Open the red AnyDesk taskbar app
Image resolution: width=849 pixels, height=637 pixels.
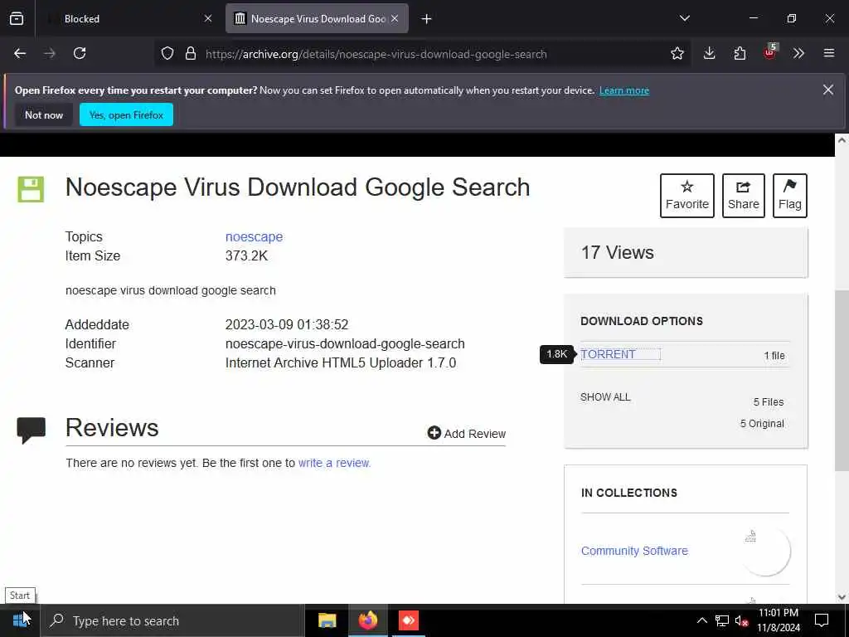[x=408, y=620]
